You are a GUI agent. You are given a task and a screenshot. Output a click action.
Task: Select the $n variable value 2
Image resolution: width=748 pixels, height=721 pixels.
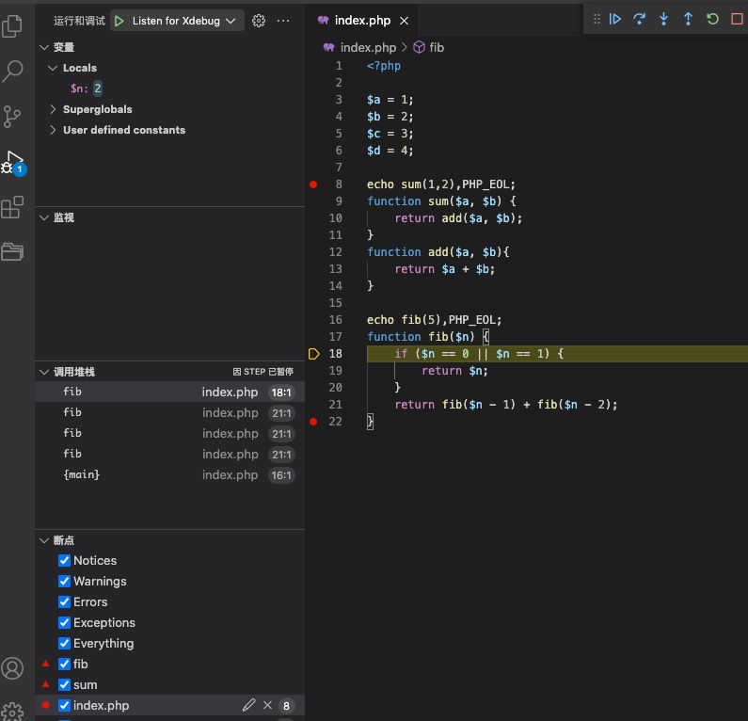point(97,88)
